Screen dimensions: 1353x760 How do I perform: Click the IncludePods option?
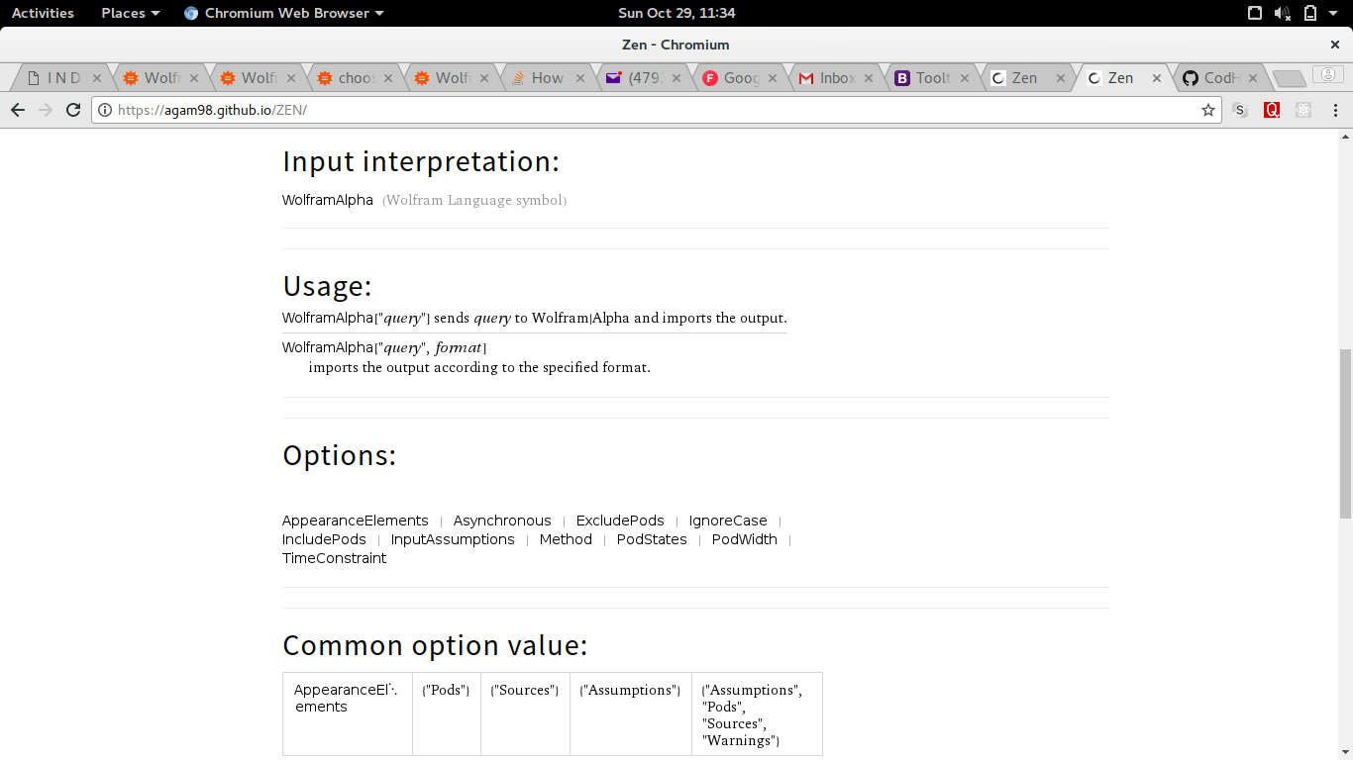(x=324, y=539)
